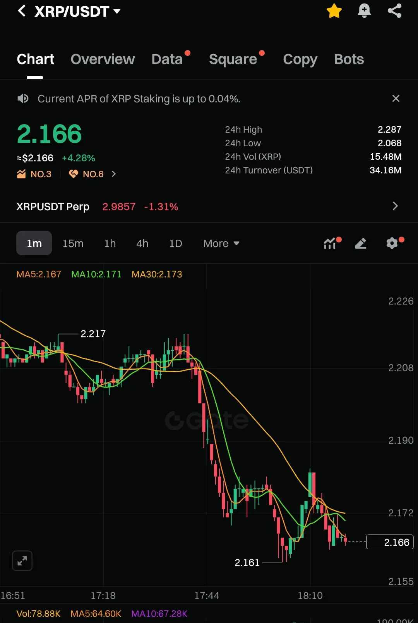Add a price alert with bell icon
The width and height of the screenshot is (418, 623).
click(364, 11)
